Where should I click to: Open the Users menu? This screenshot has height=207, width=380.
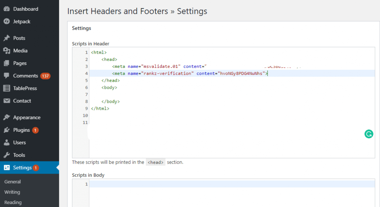coord(19,142)
